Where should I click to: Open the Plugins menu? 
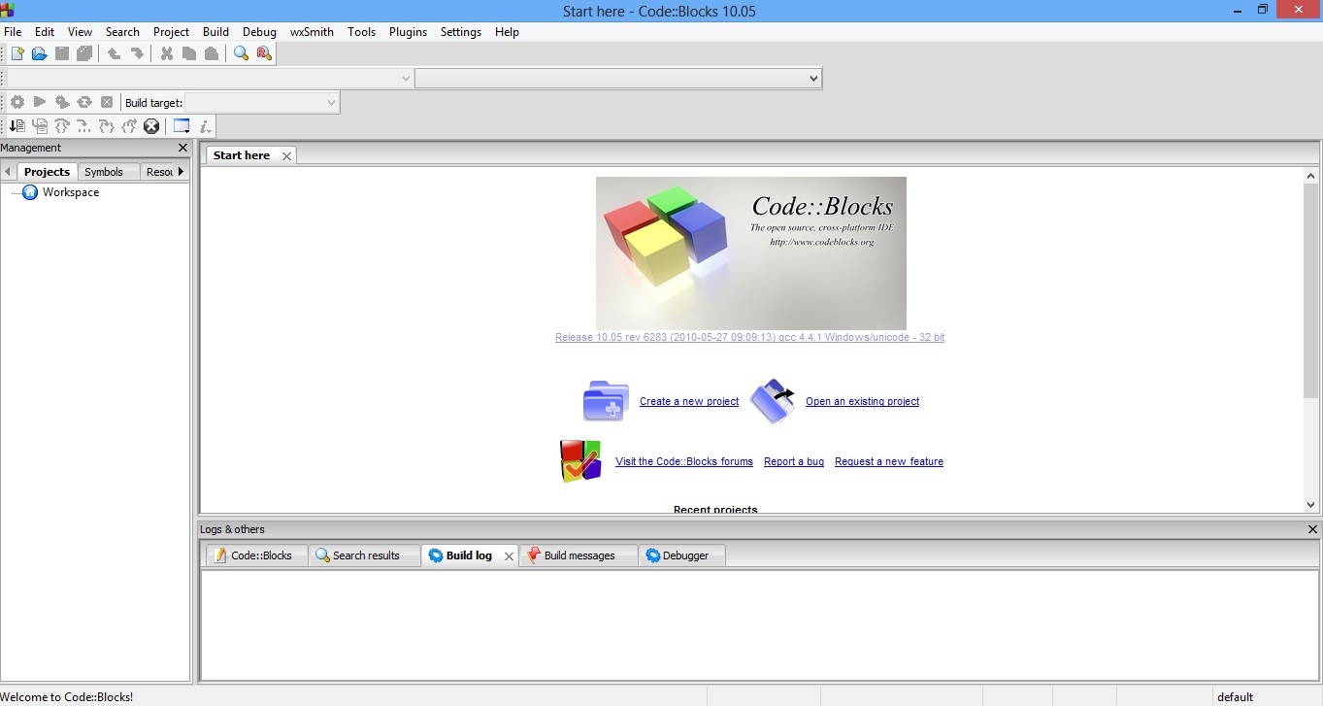pos(408,32)
